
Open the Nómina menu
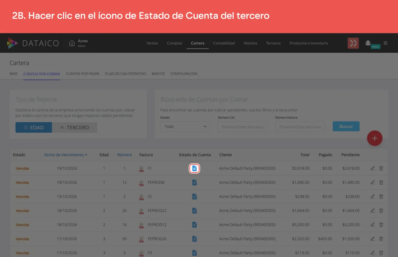click(x=250, y=43)
